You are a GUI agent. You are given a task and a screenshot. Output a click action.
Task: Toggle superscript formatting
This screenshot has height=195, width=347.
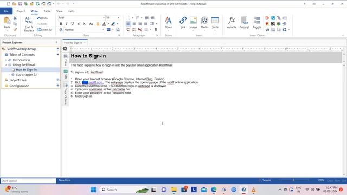(x=79, y=24)
